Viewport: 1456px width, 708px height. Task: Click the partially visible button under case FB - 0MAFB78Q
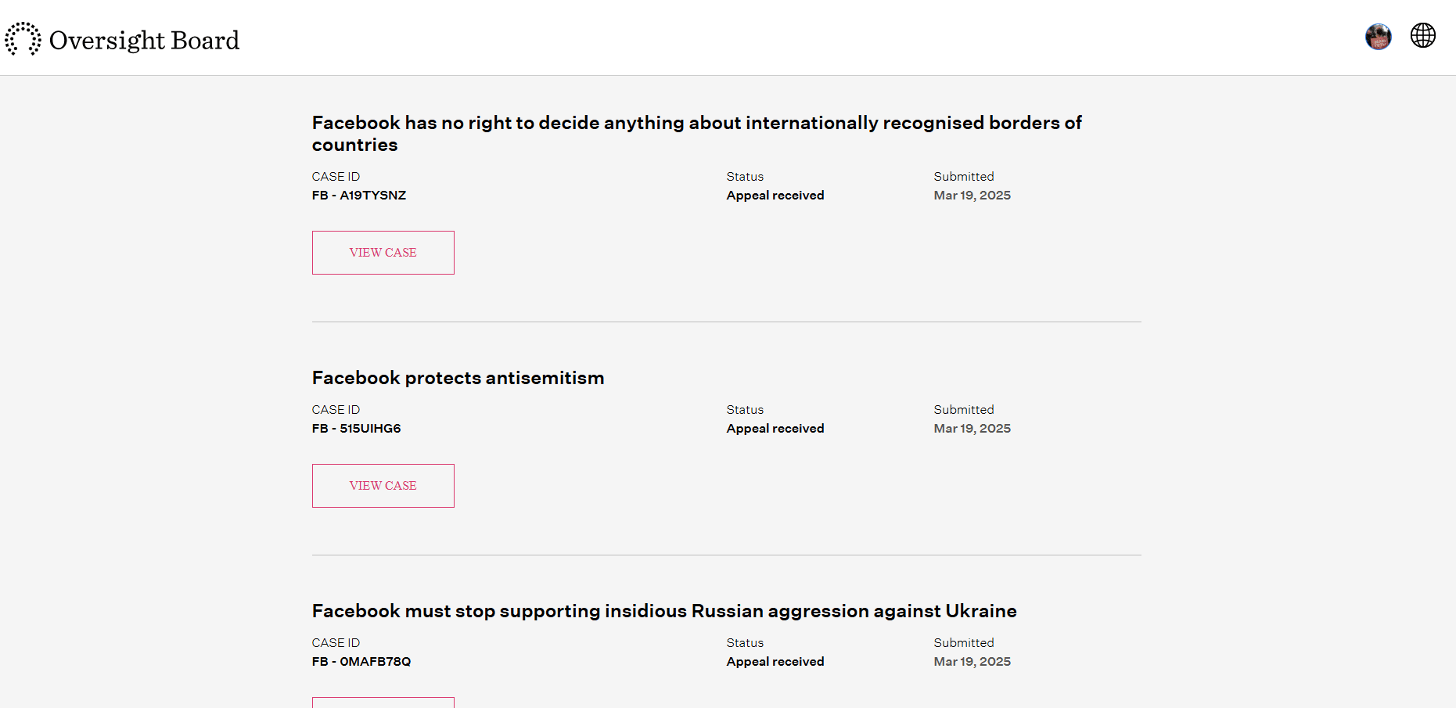click(x=383, y=702)
